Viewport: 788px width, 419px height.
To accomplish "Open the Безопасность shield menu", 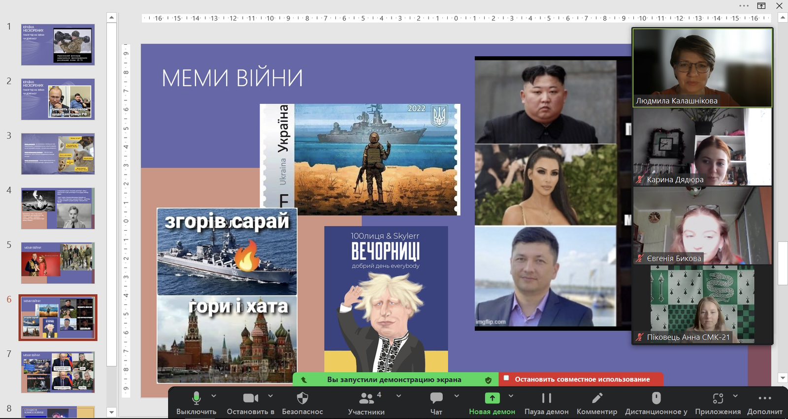I will (x=302, y=403).
